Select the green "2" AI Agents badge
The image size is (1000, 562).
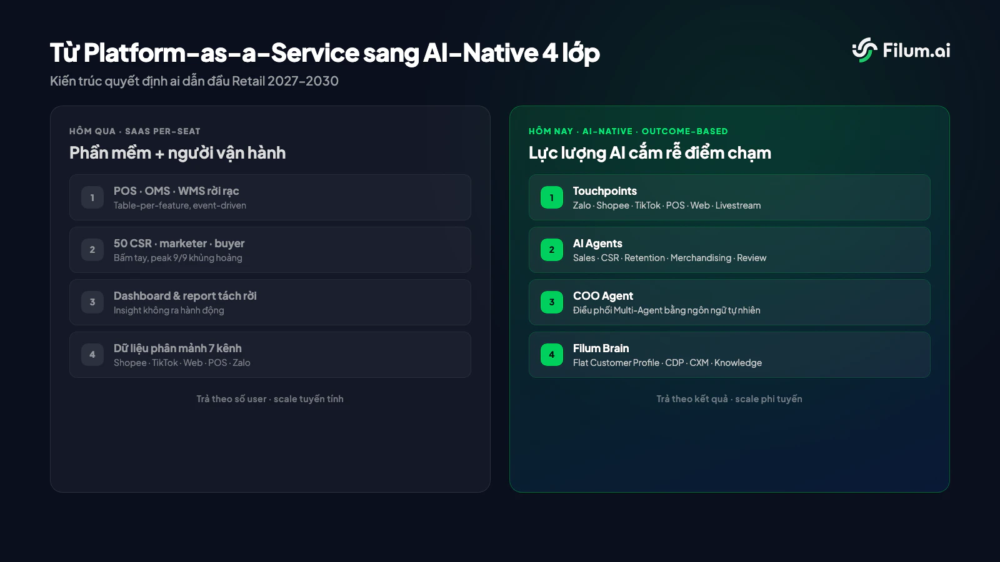(x=551, y=250)
